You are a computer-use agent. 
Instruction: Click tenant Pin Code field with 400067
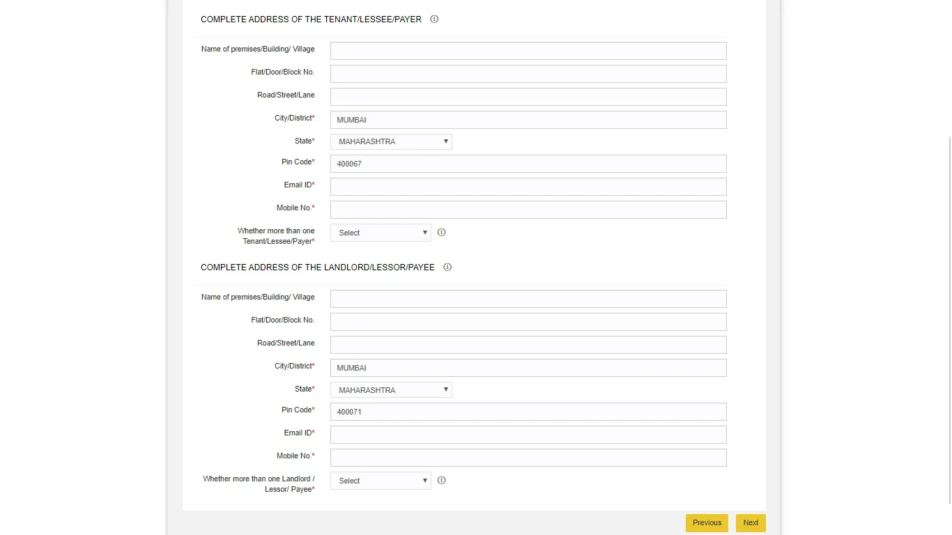[x=528, y=164]
